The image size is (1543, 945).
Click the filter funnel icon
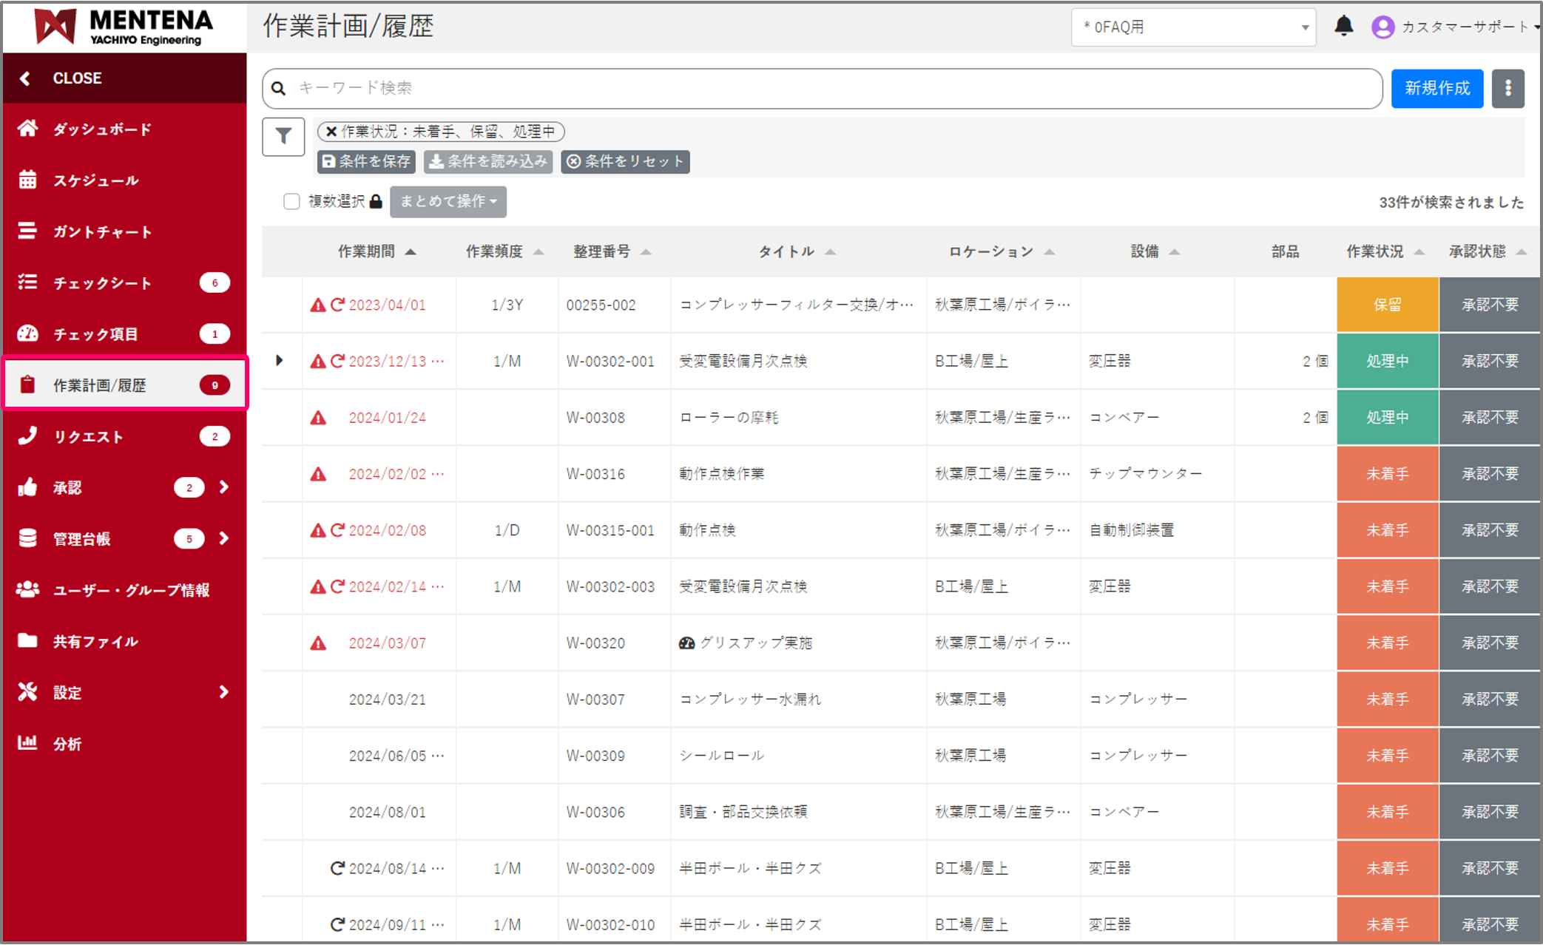[283, 136]
